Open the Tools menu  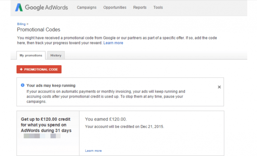(158, 7)
